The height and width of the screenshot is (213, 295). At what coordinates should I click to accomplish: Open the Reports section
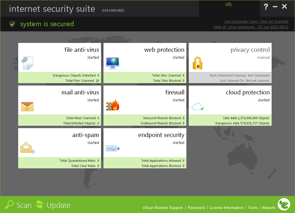point(269,208)
